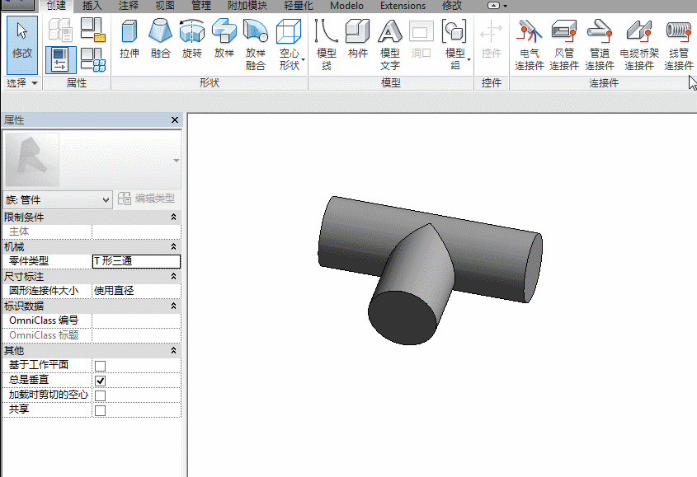Image resolution: width=697 pixels, height=477 pixels.
Task: Click the 主体 host value field
Action: pyautogui.click(x=136, y=231)
